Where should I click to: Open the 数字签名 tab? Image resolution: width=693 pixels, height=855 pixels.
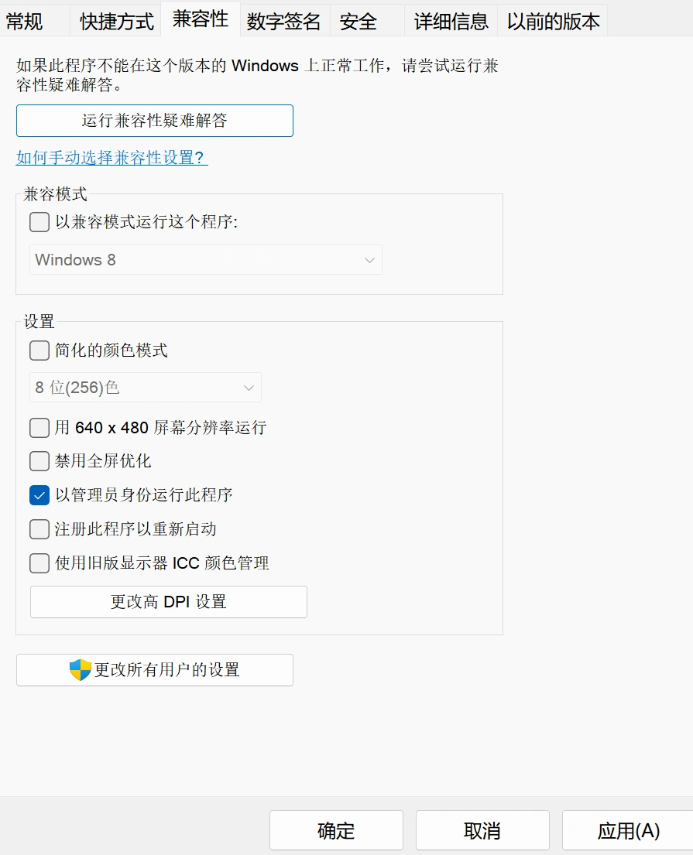(283, 22)
